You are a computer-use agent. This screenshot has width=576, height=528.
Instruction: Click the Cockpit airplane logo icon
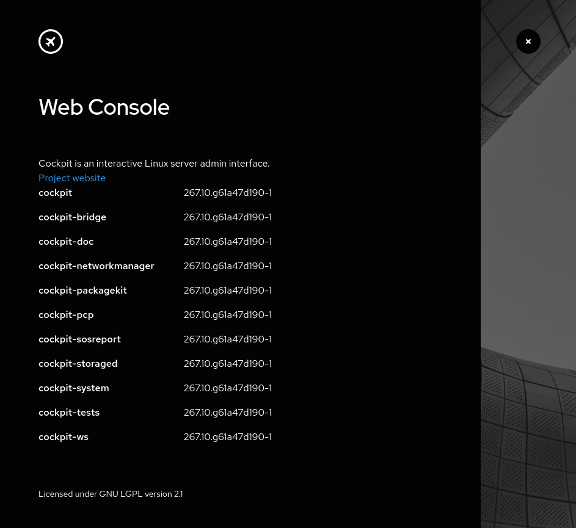51,42
